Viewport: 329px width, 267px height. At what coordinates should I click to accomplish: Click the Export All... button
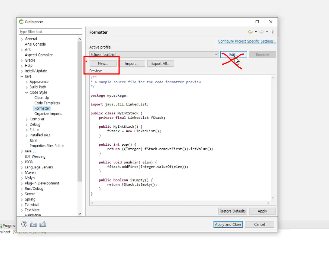[161, 63]
